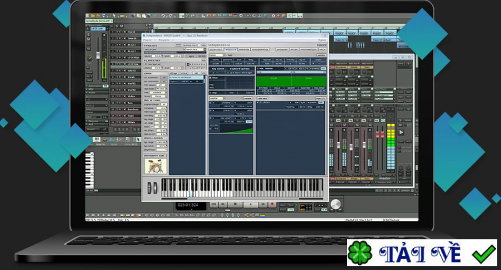Image resolution: width=501 pixels, height=270 pixels.
Task: Click the pitch wheel left of the keyboard
Action: pyautogui.click(x=149, y=188)
